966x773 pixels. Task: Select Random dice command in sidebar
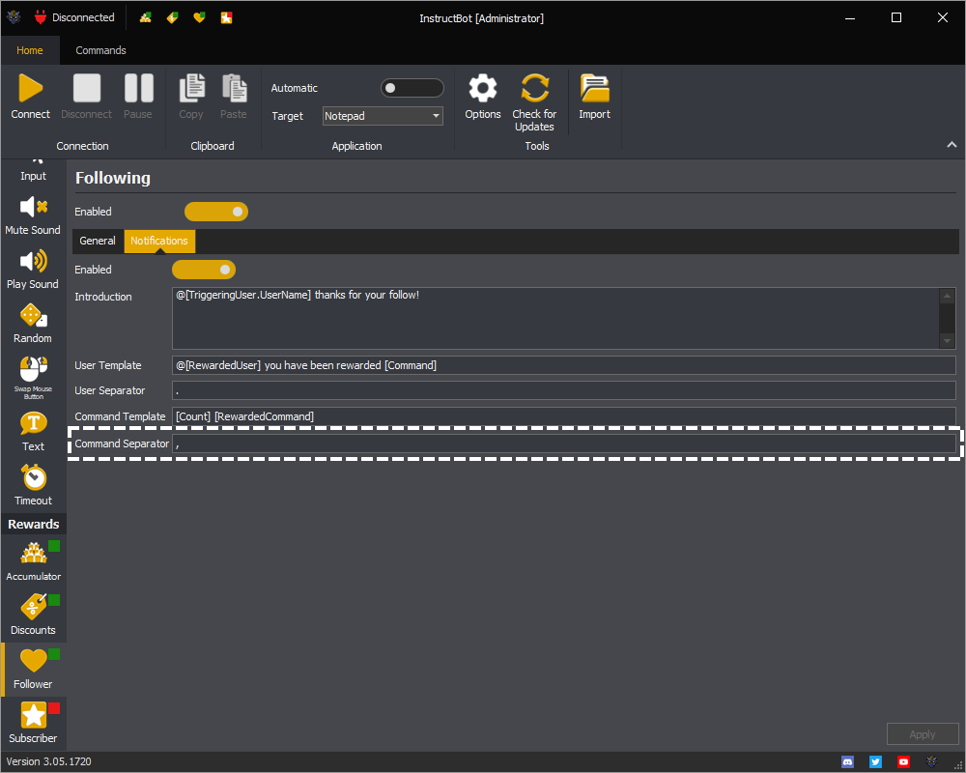coord(33,324)
